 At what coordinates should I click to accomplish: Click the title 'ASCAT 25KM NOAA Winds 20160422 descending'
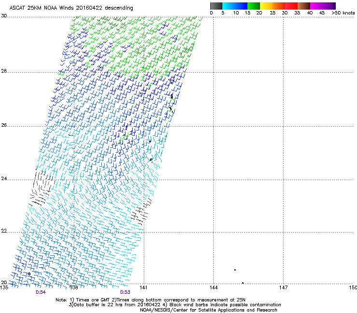pos(71,8)
